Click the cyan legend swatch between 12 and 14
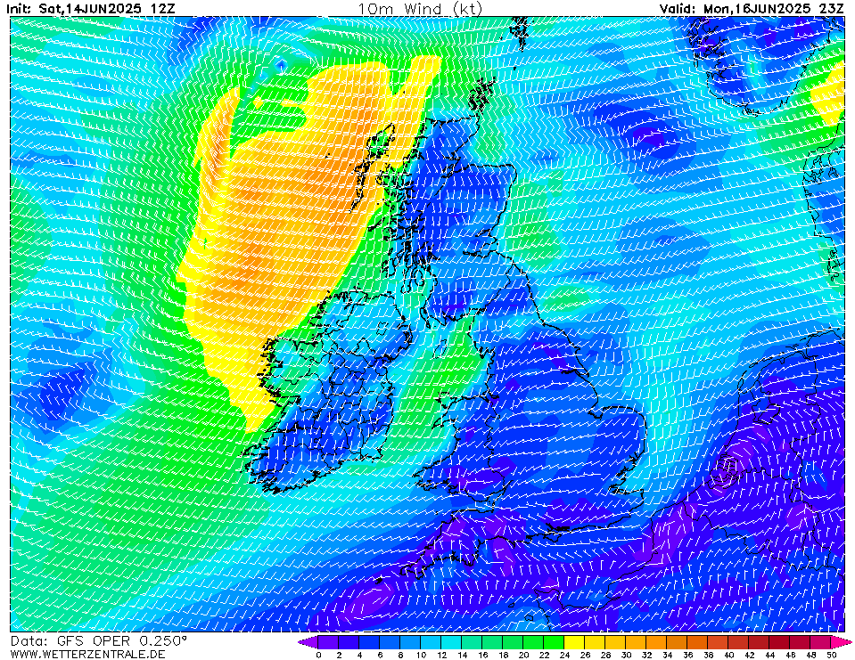This screenshot has height=660, width=855. tap(451, 642)
